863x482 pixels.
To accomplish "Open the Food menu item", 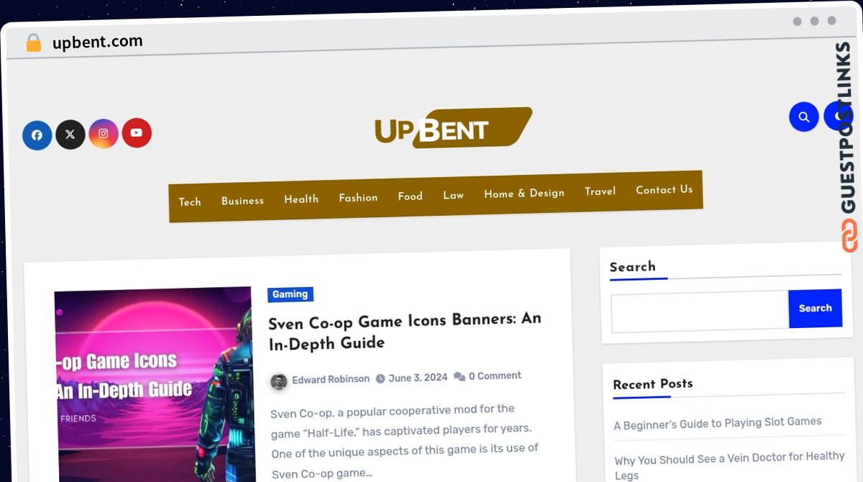I will click(x=410, y=196).
